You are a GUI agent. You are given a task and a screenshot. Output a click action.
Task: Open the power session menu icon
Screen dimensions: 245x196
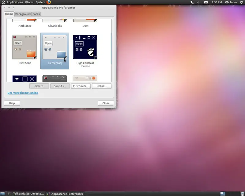[241, 2]
